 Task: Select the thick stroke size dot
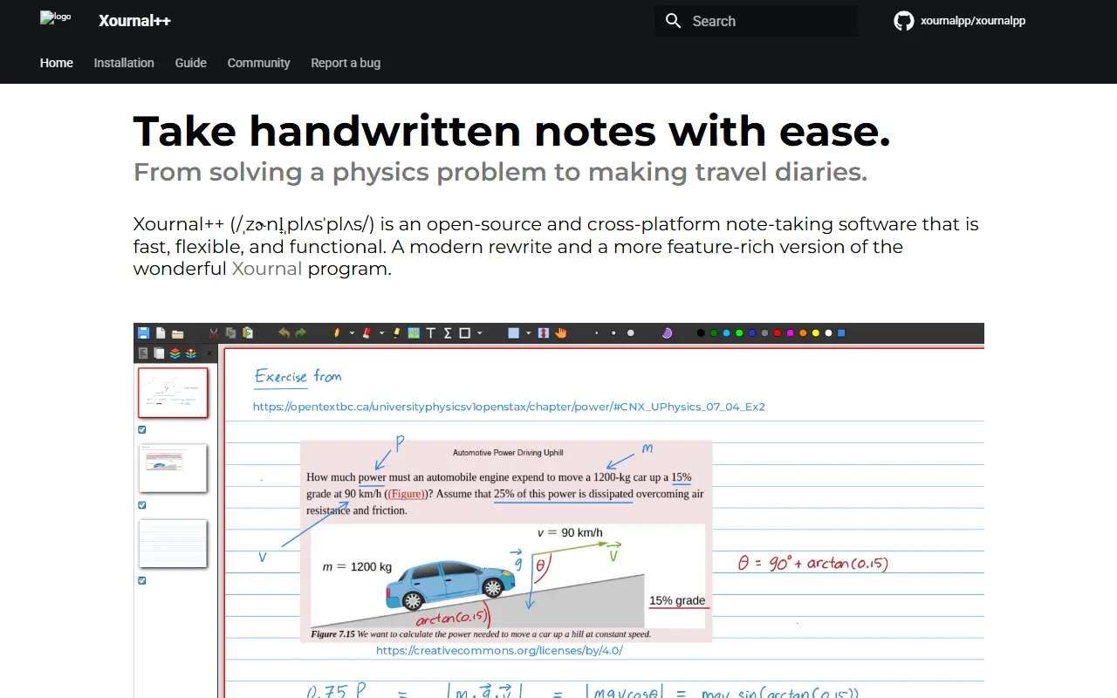point(631,333)
